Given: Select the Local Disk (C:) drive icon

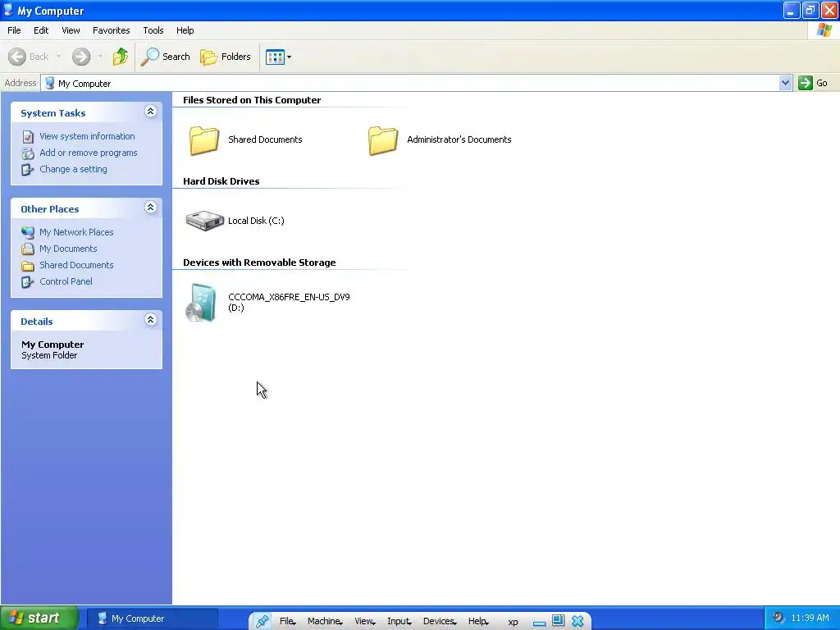Looking at the screenshot, I should [x=204, y=220].
